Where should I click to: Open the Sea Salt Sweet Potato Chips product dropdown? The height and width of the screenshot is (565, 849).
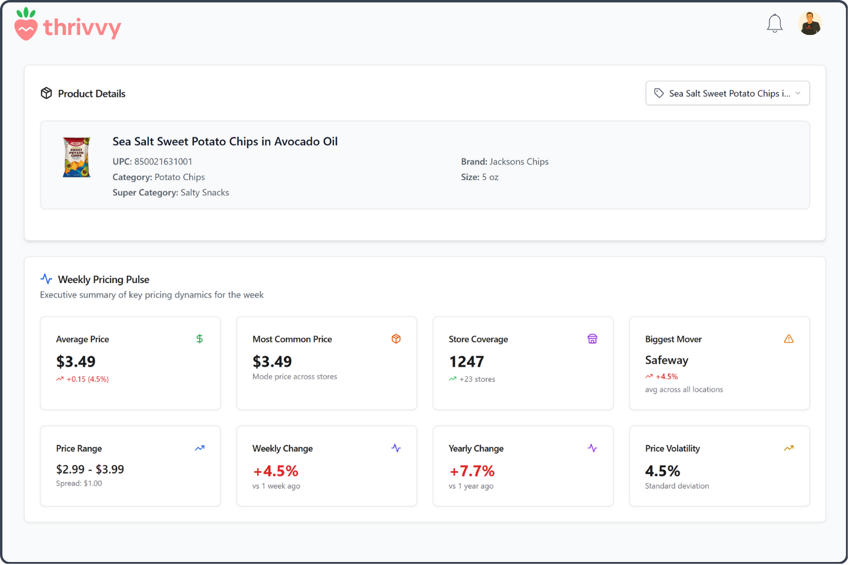pyautogui.click(x=727, y=93)
